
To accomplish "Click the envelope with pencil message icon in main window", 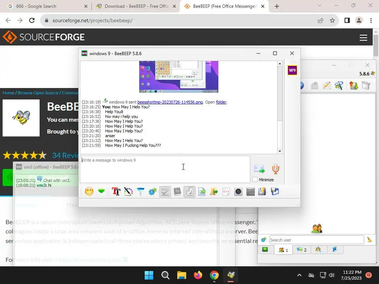I will [326, 85].
